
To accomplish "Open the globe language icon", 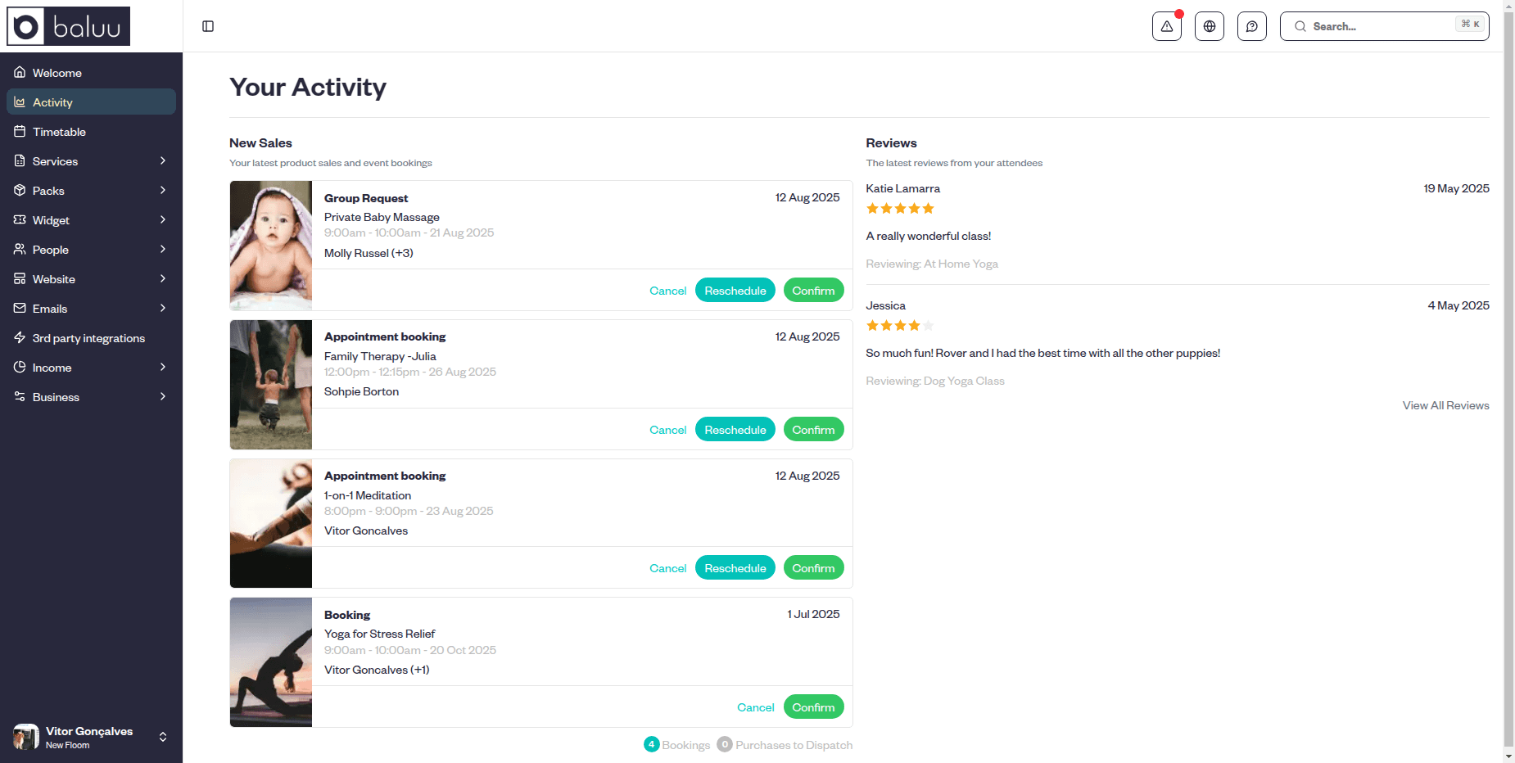I will (1209, 26).
